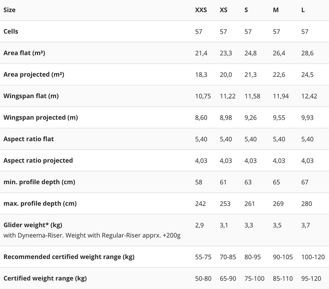Select min. profile depth value 58

[x=199, y=182]
